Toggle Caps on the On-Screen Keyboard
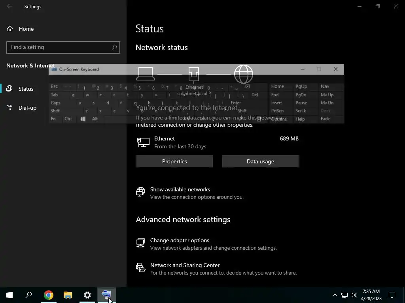Image resolution: width=405 pixels, height=303 pixels. 60,103
